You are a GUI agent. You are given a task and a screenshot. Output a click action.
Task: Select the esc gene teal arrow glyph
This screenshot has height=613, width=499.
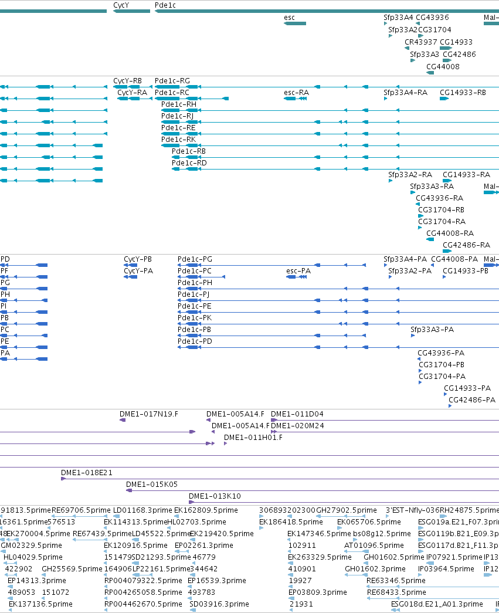pyautogui.click(x=295, y=23)
